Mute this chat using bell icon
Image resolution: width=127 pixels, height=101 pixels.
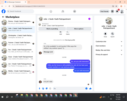[x=105, y=34]
